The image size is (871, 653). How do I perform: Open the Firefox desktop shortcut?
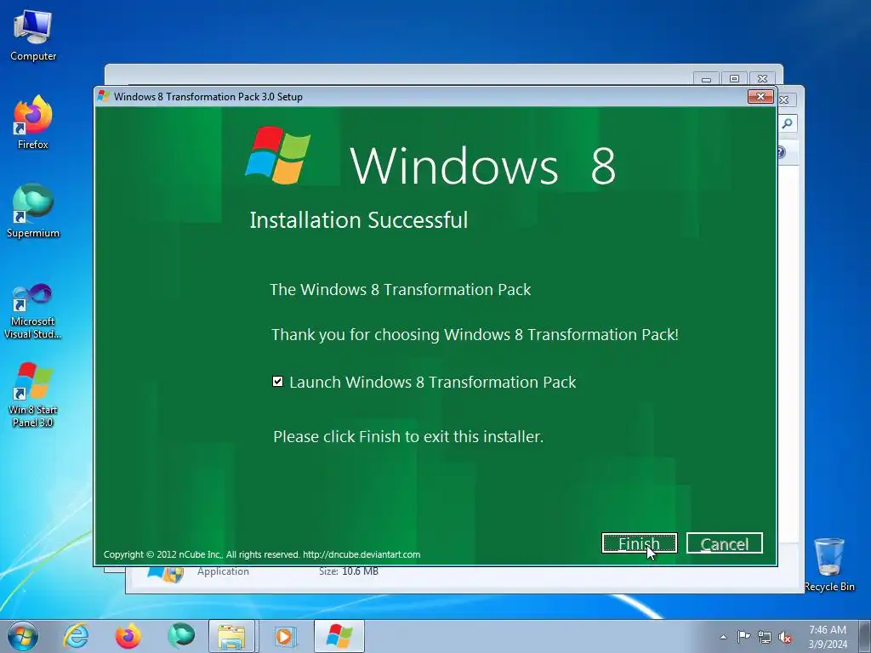coord(33,123)
